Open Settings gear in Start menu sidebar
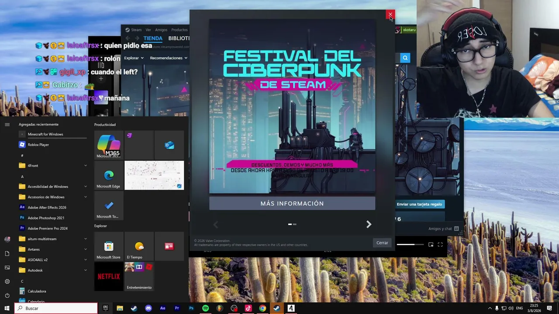The width and height of the screenshot is (559, 314). (7, 281)
